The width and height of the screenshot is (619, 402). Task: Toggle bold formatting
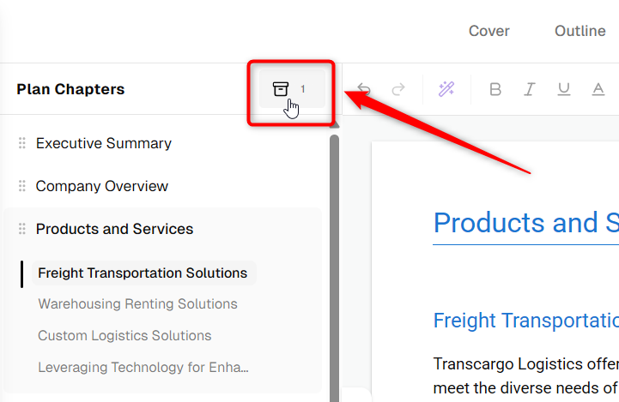(495, 89)
